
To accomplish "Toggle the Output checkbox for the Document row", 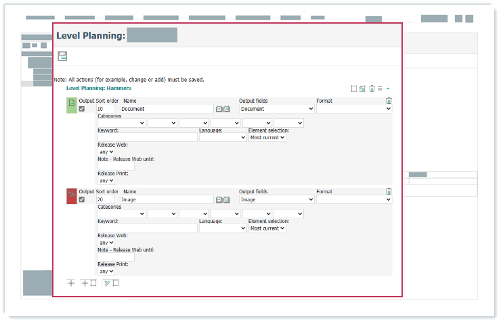I will (x=82, y=109).
